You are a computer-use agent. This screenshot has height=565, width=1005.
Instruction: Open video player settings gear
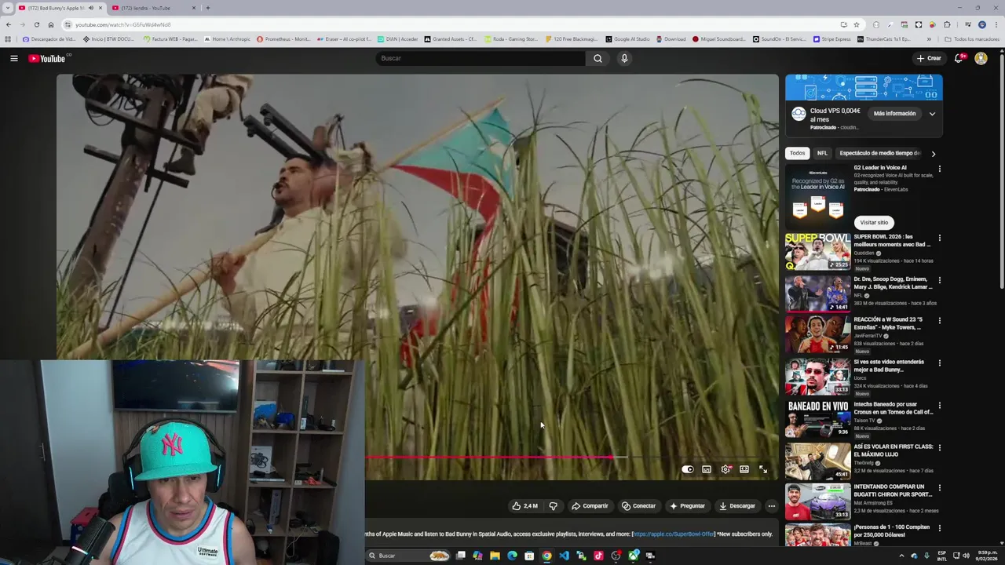point(725,469)
